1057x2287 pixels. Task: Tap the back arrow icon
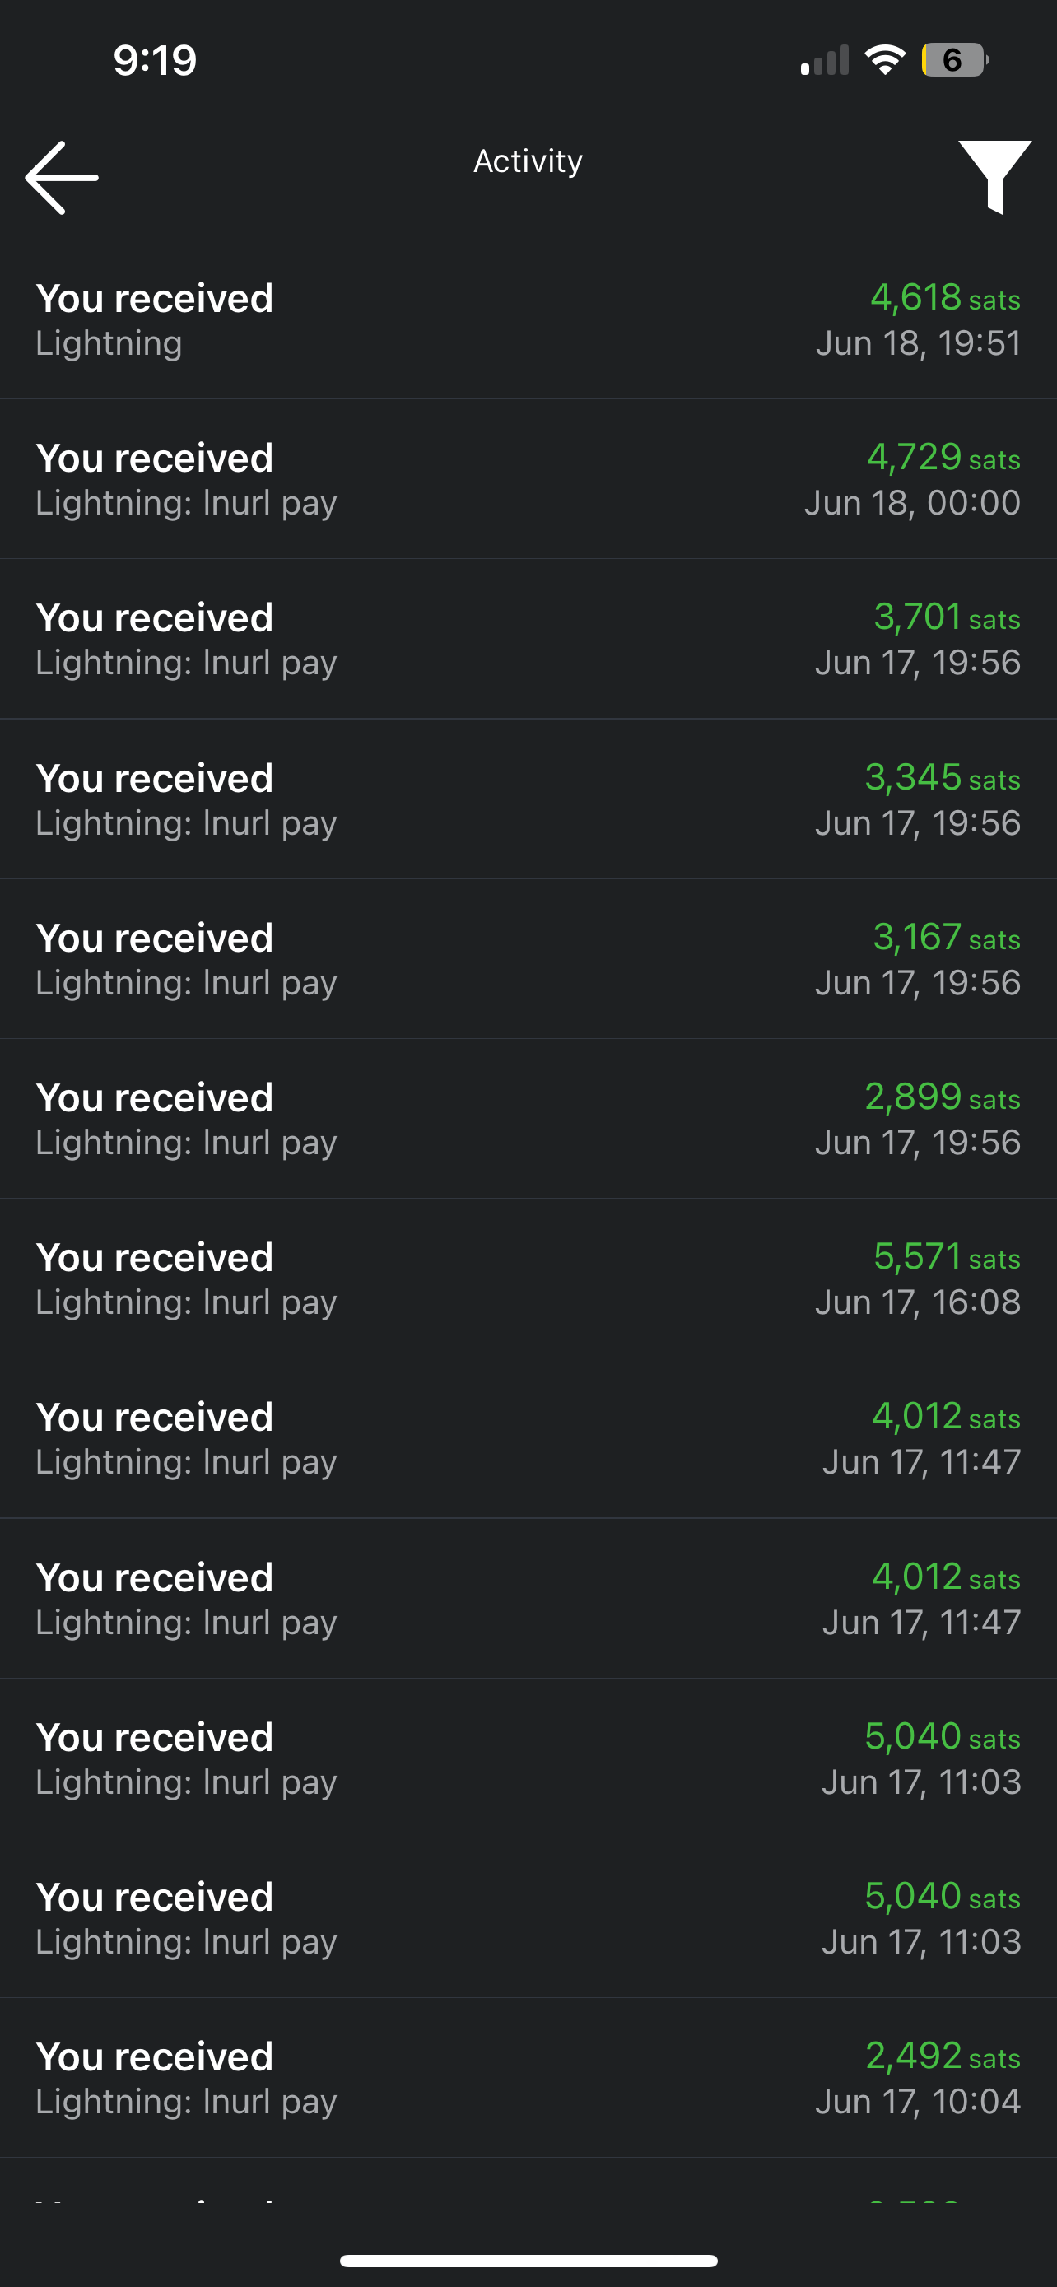61,178
